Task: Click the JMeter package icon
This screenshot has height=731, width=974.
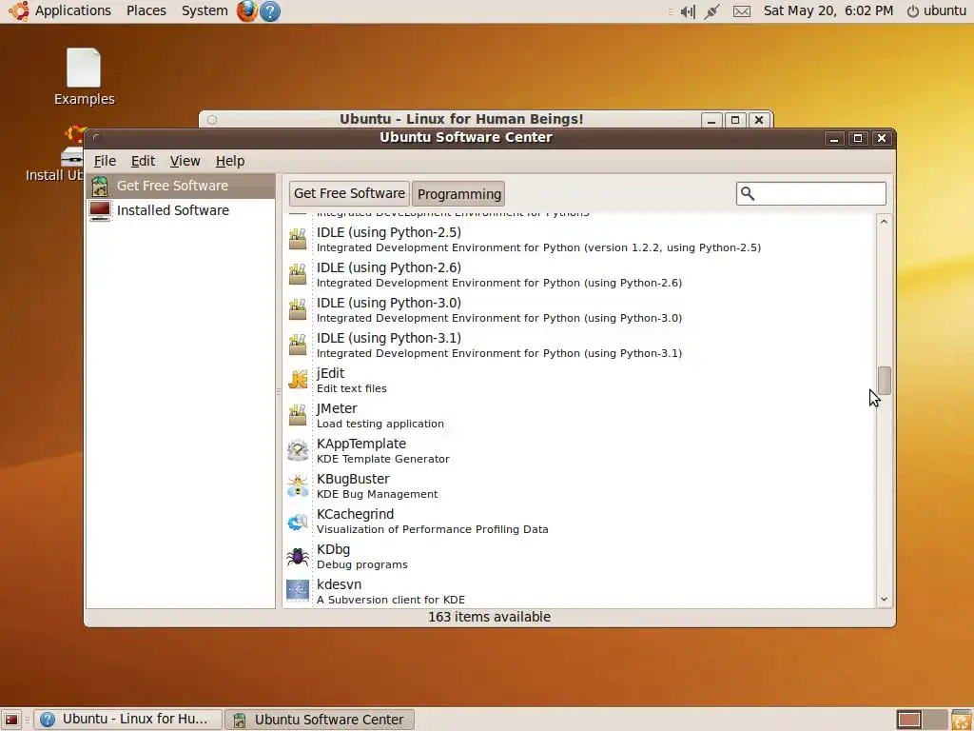Action: point(298,415)
